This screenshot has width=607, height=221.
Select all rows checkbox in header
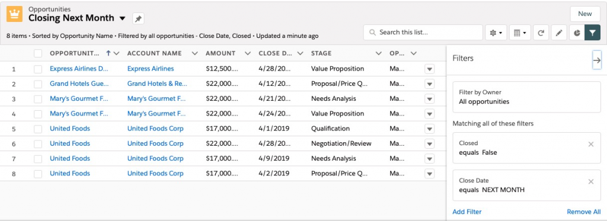38,53
